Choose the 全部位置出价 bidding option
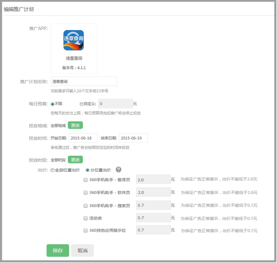This screenshot has height=263, width=277. point(52,170)
